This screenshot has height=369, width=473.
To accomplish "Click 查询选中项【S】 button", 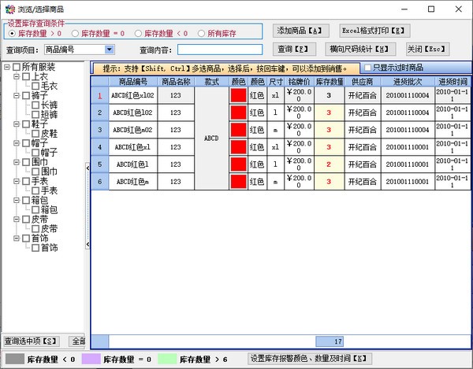I will click(x=31, y=341).
